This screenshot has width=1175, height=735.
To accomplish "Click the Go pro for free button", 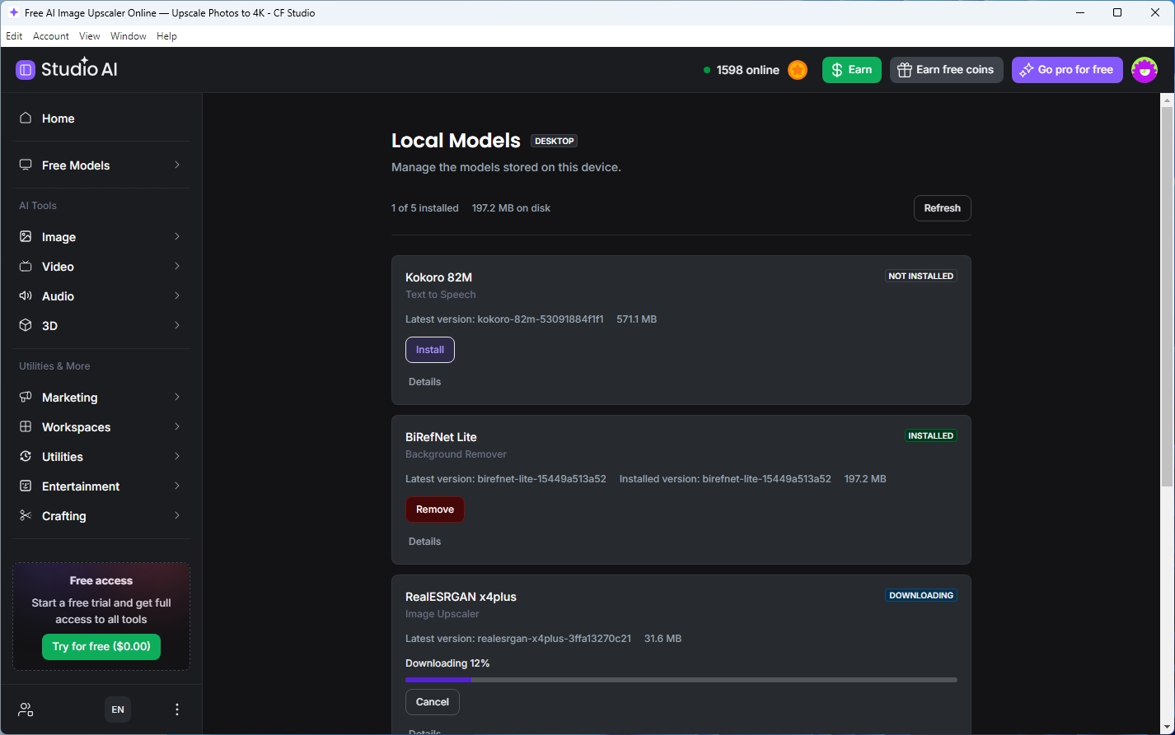I will [x=1068, y=70].
